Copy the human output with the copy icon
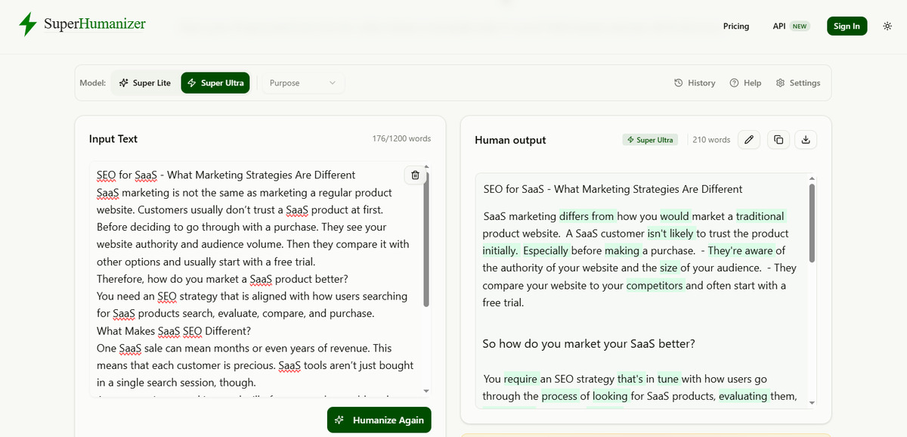The image size is (907, 437). 779,140
